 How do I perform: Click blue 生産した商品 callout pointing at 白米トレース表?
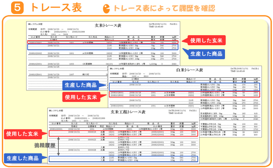point(81,85)
